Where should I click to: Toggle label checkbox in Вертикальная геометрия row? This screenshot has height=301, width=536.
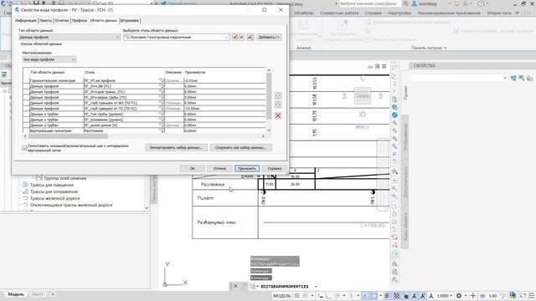[x=162, y=130]
